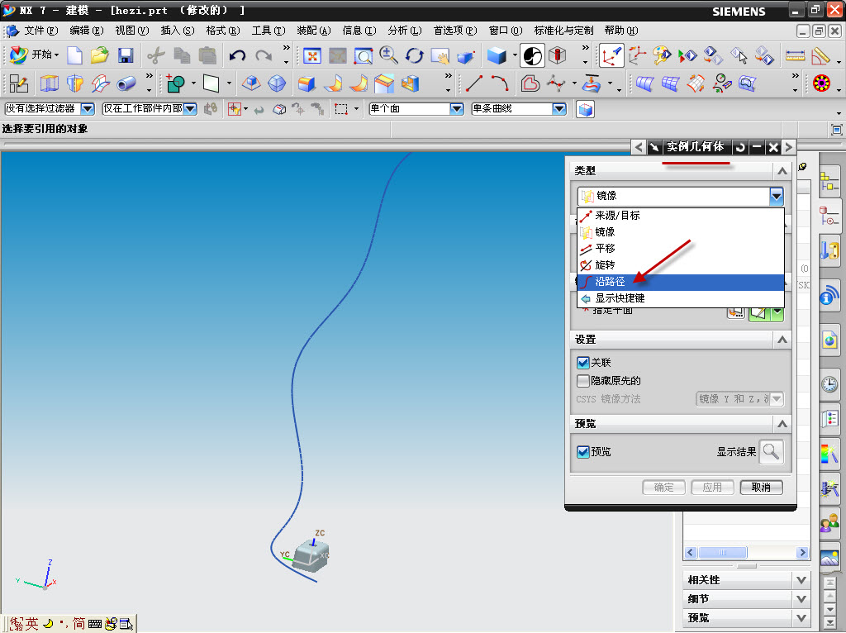The width and height of the screenshot is (846, 633).
Task: Click the 英 input mode in IME bar
Action: pos(32,624)
